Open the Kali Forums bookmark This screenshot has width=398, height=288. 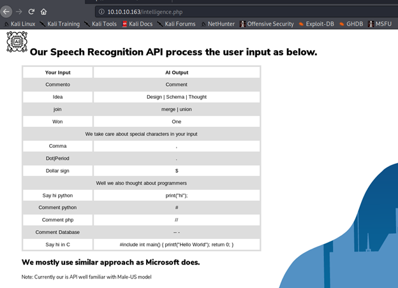[x=175, y=24]
